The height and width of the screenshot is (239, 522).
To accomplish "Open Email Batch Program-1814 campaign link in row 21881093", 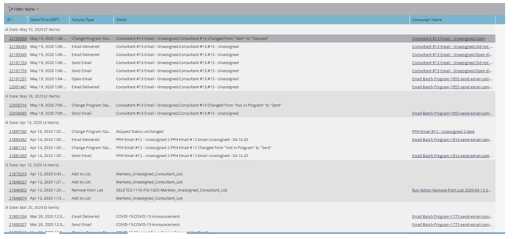I will pos(452,156).
